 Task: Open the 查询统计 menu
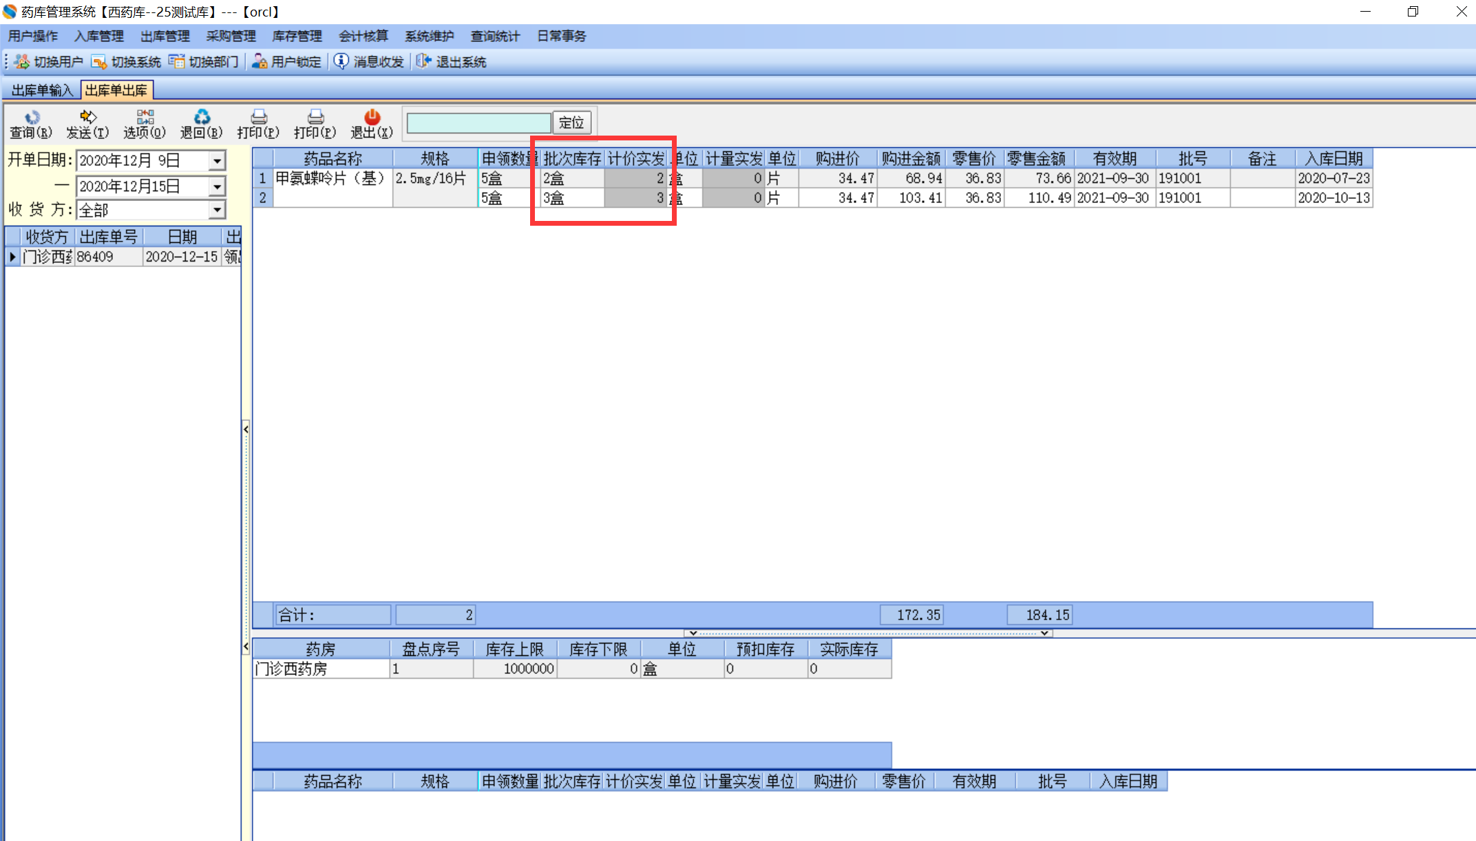pos(495,36)
